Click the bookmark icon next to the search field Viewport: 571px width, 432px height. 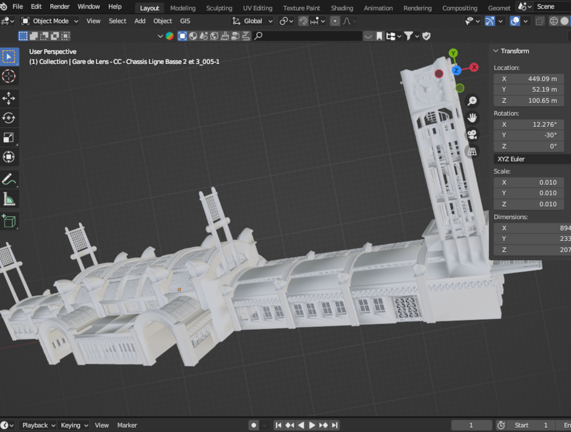(x=379, y=36)
